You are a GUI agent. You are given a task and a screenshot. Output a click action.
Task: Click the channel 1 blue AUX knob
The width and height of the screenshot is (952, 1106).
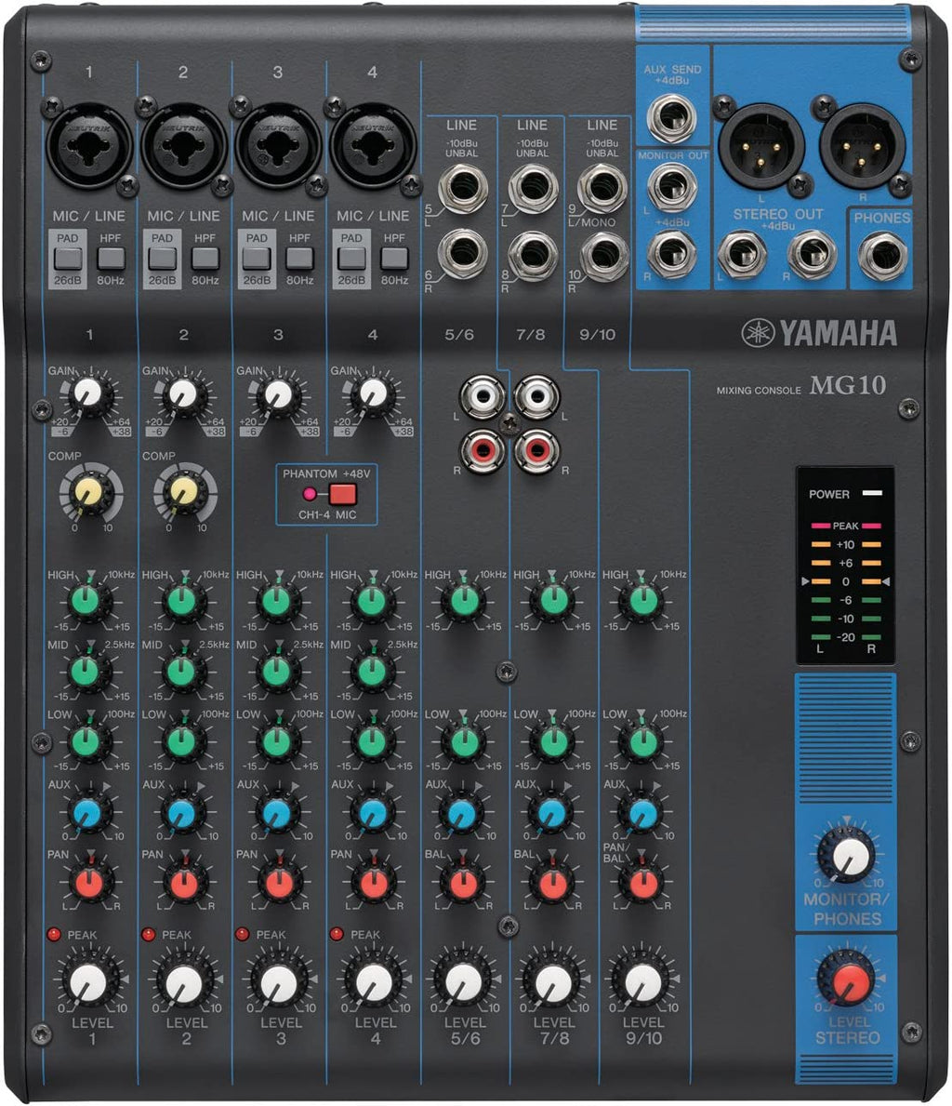[88, 812]
